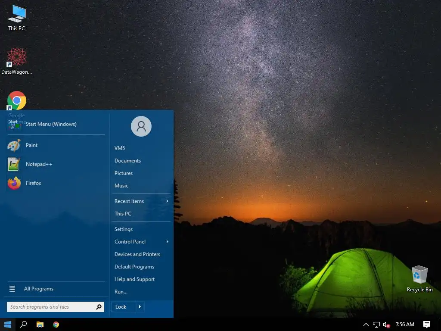The image size is (441, 331).
Task: Open the This PC desktop icon
Action: click(17, 17)
